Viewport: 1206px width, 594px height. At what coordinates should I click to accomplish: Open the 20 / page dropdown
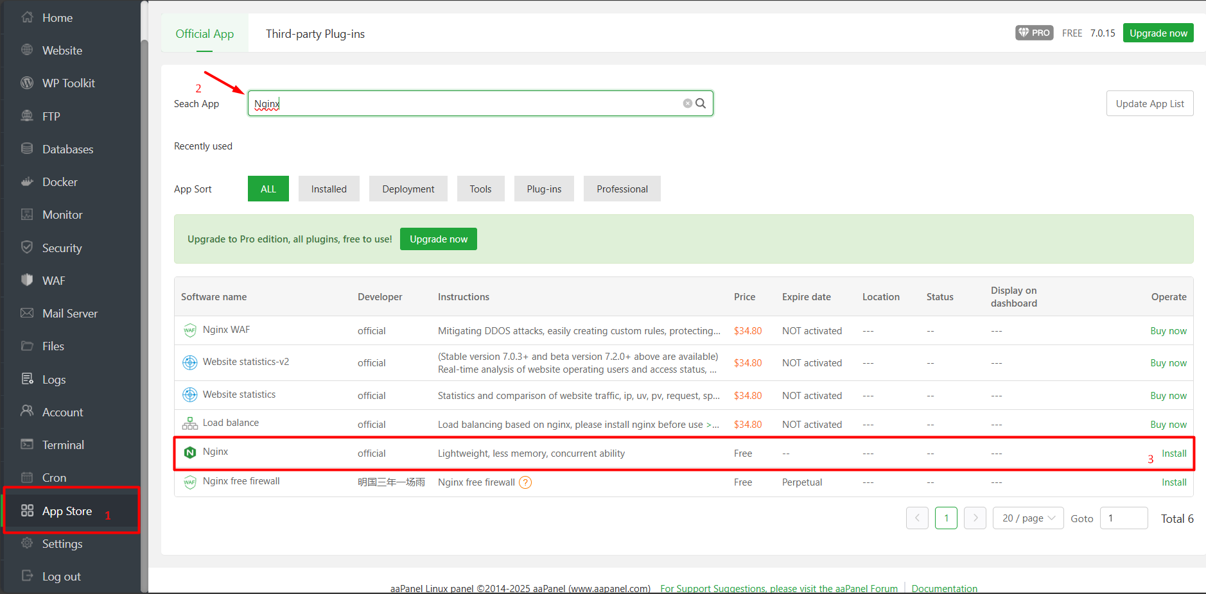coord(1028,518)
